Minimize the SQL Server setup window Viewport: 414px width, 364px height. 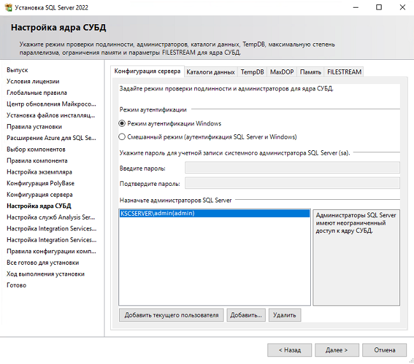355,8
